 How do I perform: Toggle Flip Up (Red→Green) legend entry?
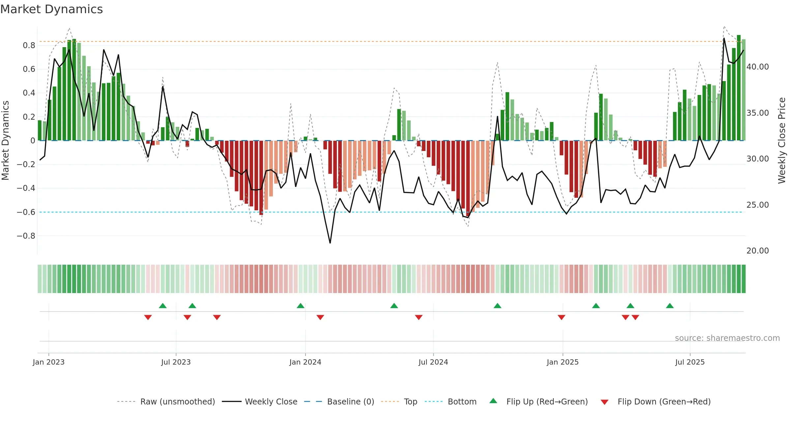(x=539, y=401)
